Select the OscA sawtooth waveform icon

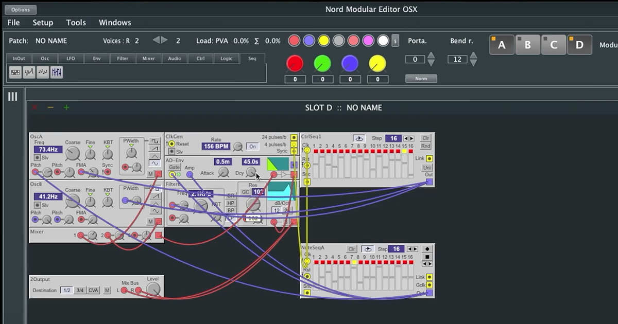coord(155,148)
